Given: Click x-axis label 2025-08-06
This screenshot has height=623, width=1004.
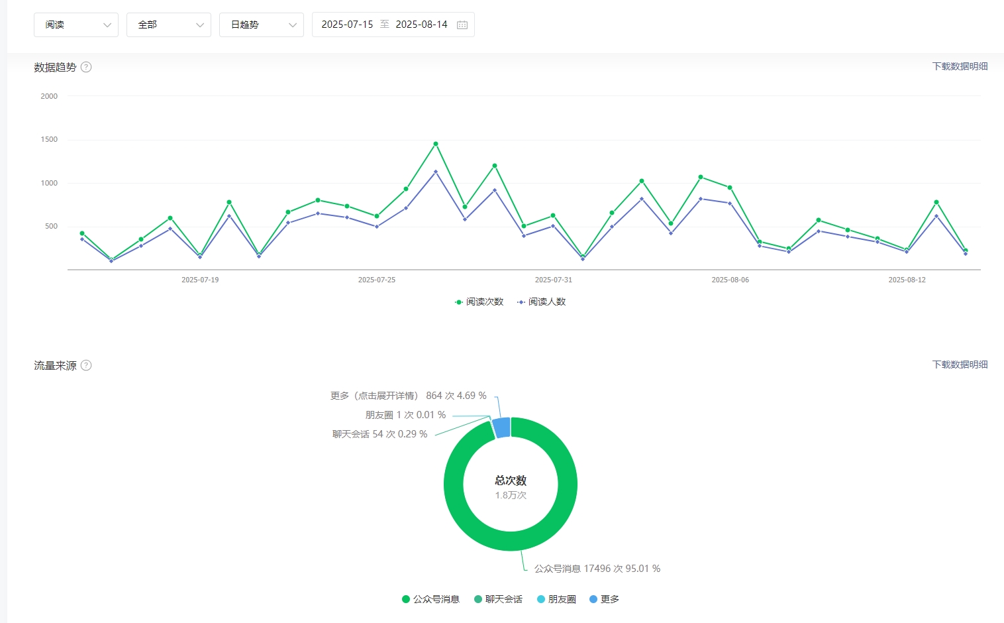Looking at the screenshot, I should 730,280.
